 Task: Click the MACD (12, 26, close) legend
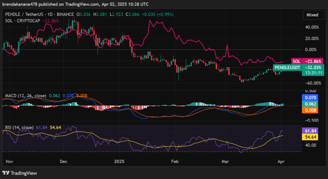26,96
